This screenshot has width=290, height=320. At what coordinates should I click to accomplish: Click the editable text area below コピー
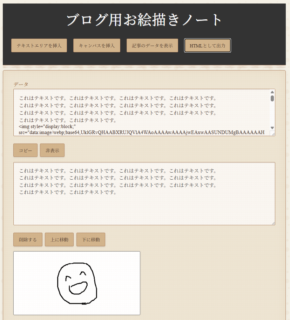point(144,194)
